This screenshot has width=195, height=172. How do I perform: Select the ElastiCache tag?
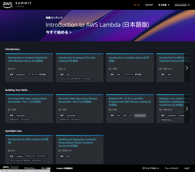tap(21, 74)
